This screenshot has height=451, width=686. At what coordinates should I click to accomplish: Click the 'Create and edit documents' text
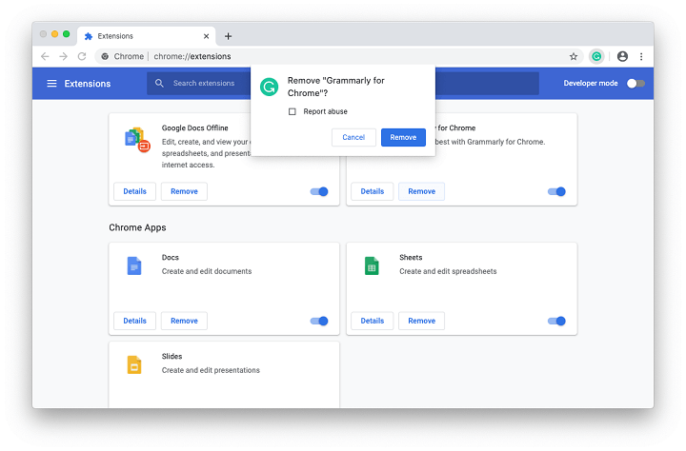[x=207, y=271]
